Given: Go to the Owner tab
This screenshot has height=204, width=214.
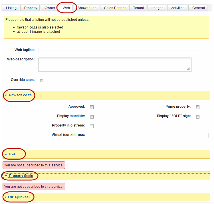Looking at the screenshot, I should pos(50,8).
